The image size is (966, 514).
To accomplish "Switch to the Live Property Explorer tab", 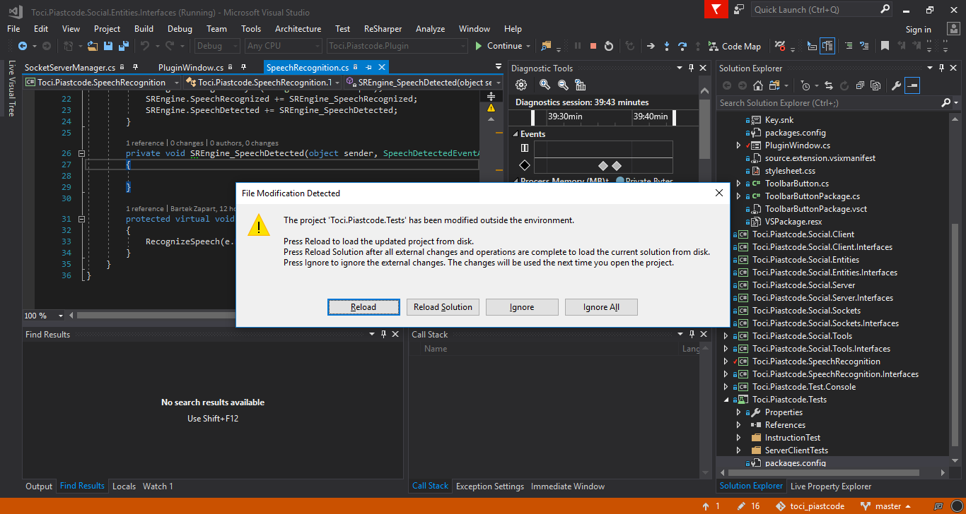I will (831, 486).
